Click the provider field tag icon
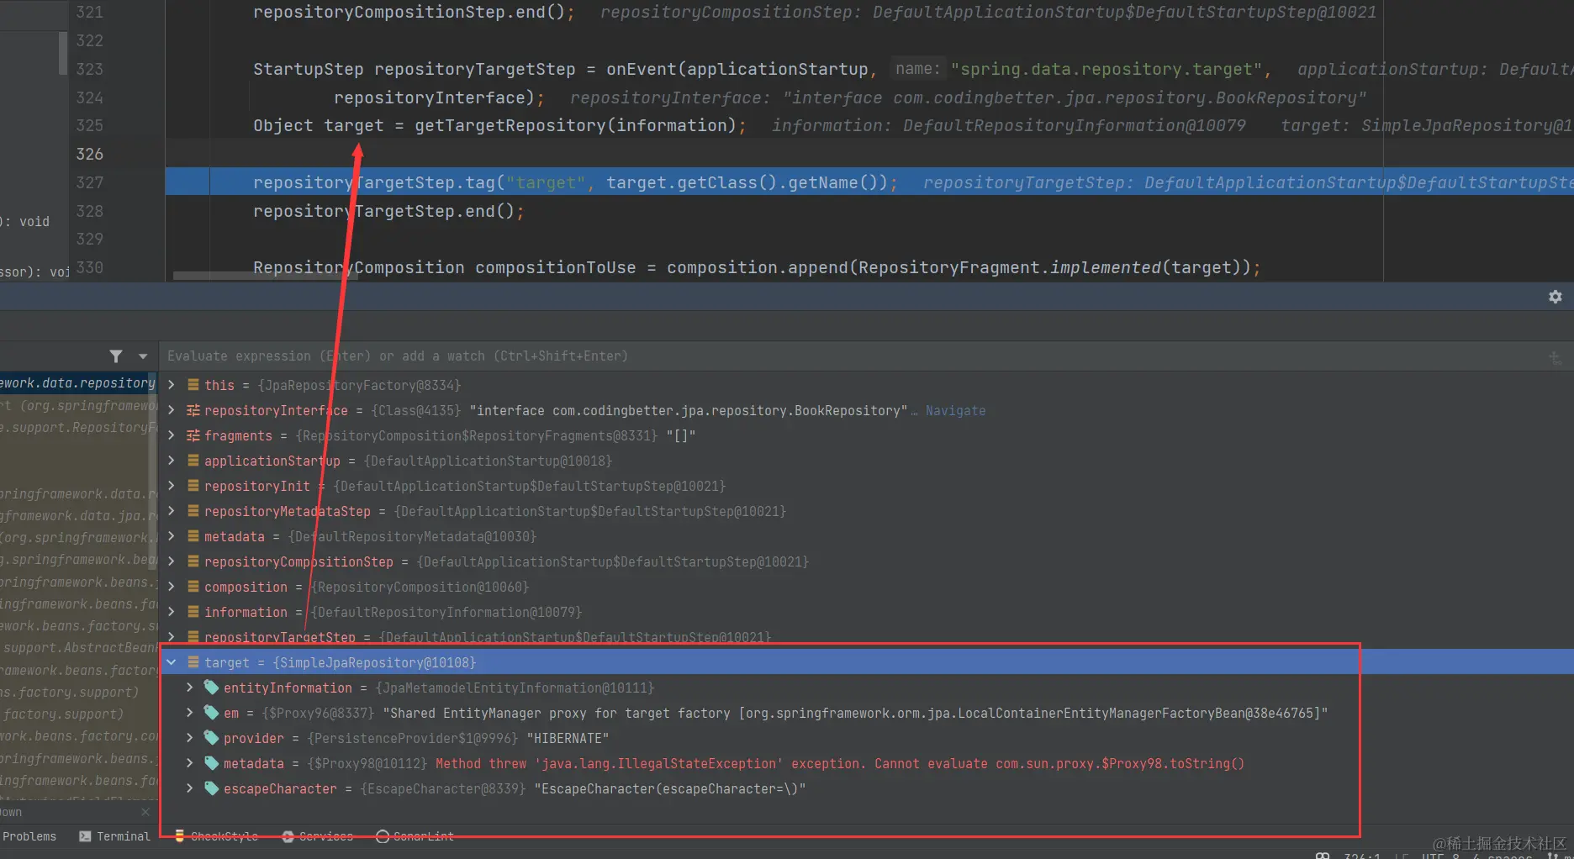 (211, 738)
